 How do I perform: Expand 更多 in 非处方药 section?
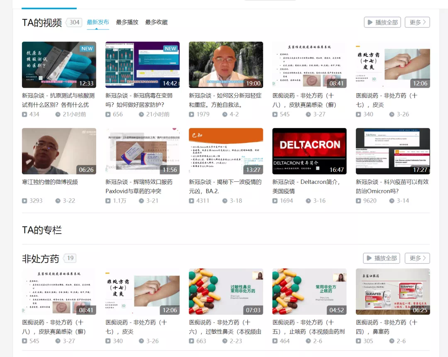[417, 258]
